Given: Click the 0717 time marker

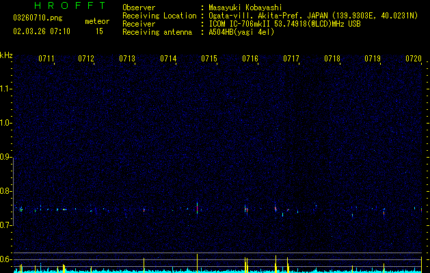Looking at the screenshot, I should pos(291,58).
